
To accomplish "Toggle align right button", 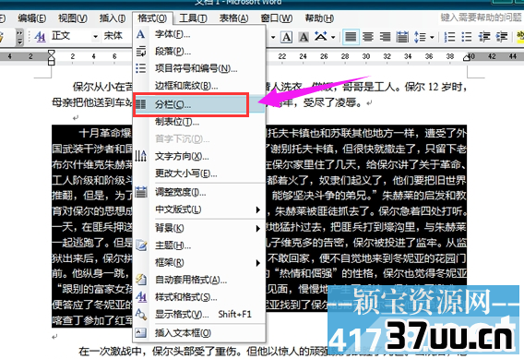I will [385, 37].
